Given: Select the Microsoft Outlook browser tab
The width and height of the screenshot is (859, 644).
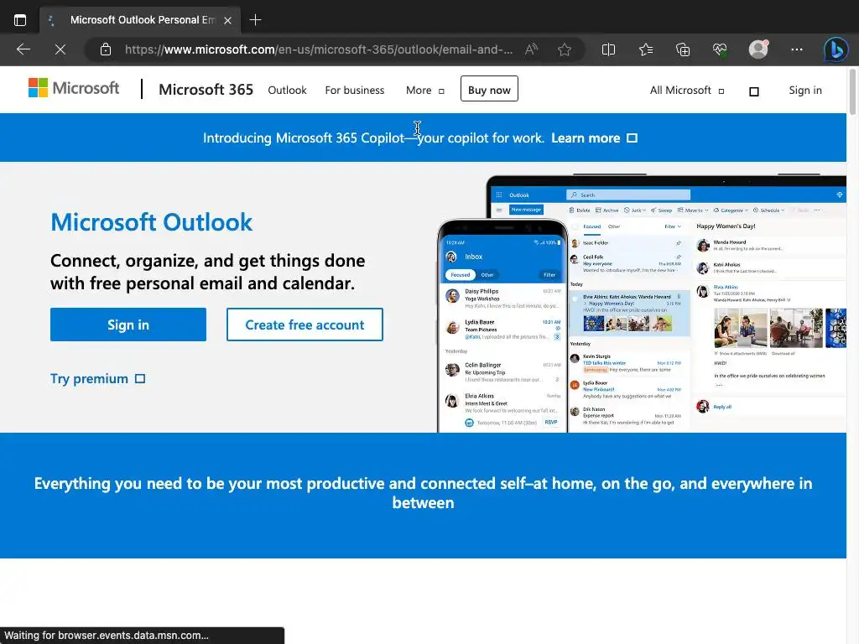Looking at the screenshot, I should (x=140, y=20).
